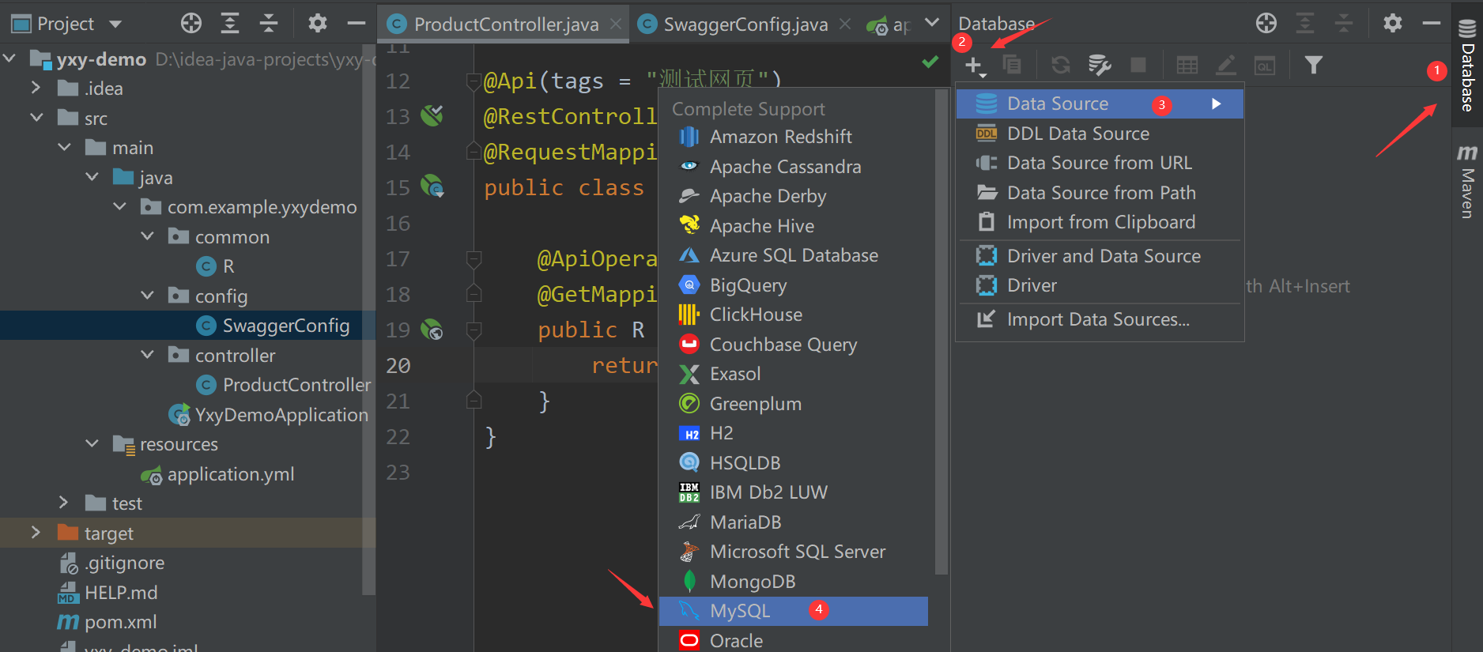Open application.yml file
1483x652 pixels.
[x=230, y=474]
